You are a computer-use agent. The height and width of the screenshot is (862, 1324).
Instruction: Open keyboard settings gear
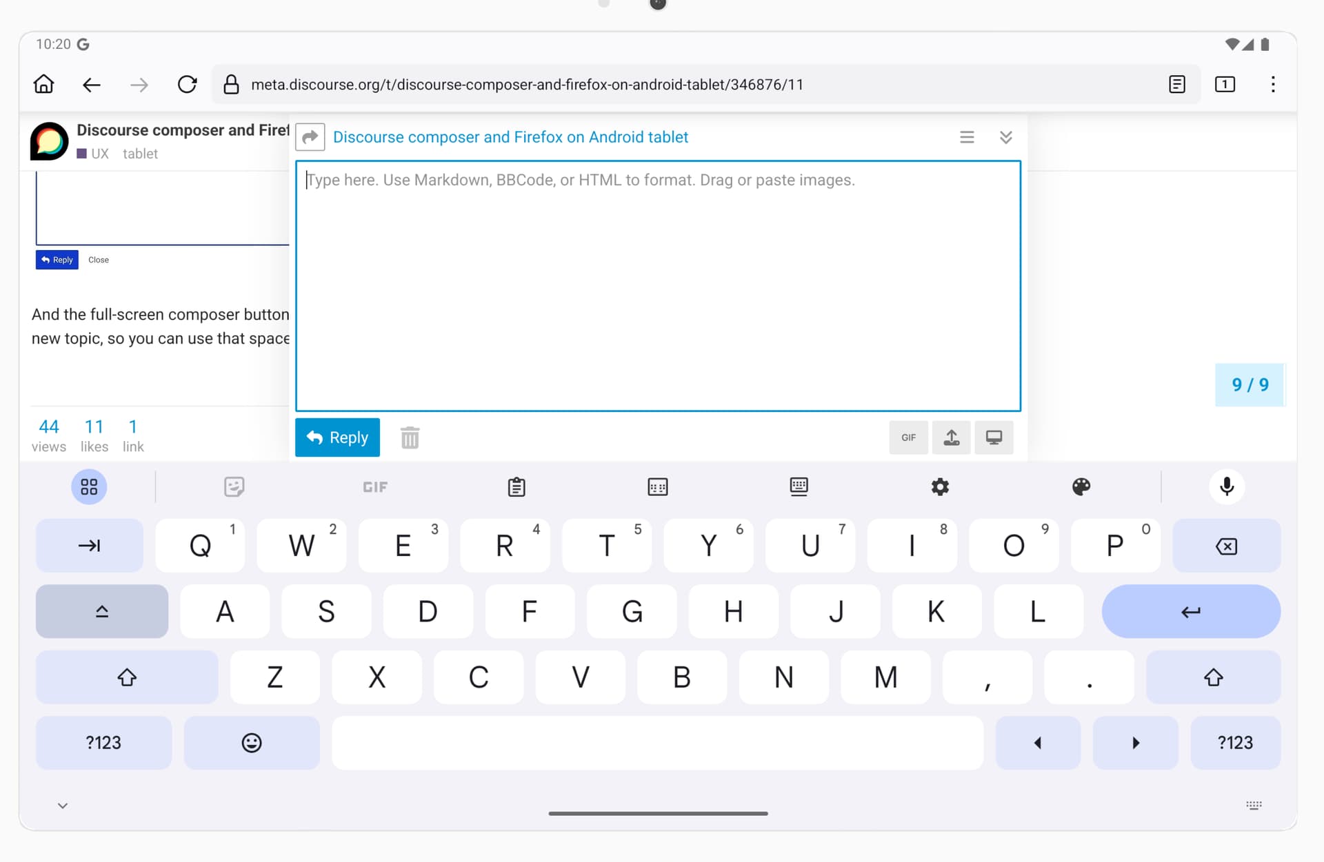(x=940, y=487)
